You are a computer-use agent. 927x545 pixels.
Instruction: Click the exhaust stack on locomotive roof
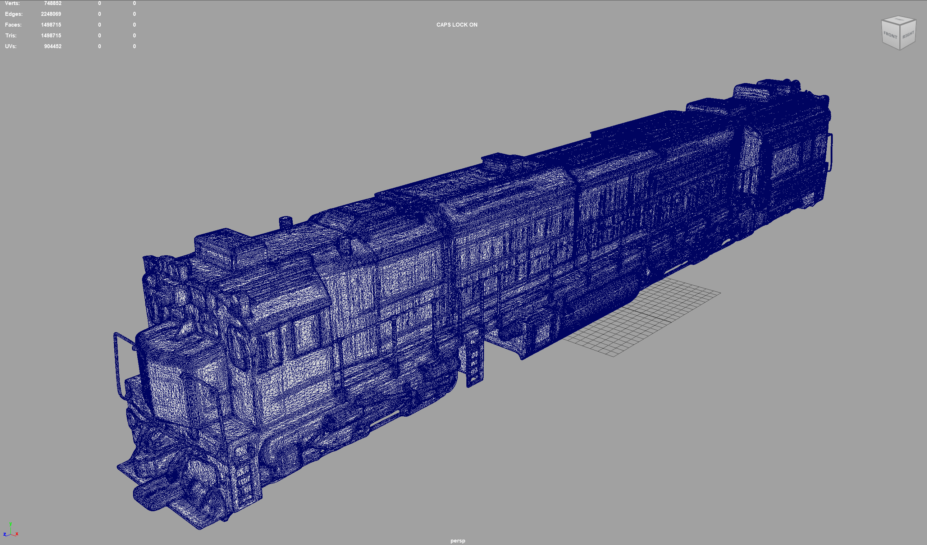pyautogui.click(x=286, y=222)
